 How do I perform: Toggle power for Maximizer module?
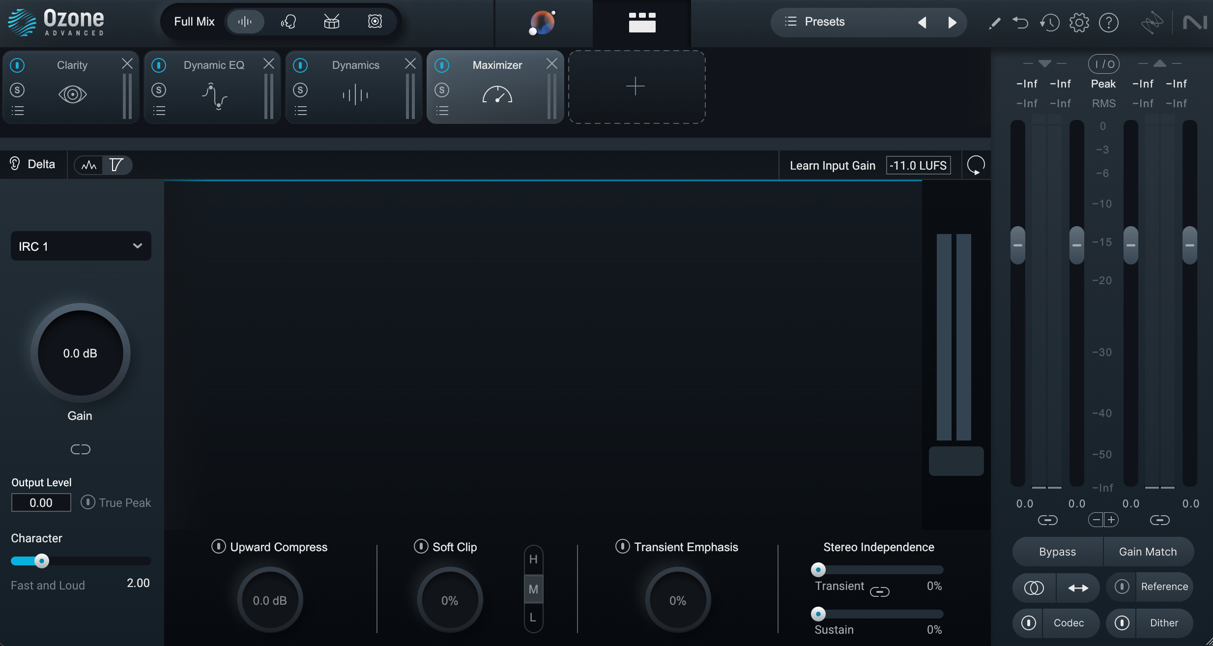442,65
